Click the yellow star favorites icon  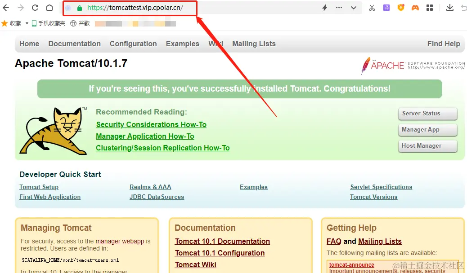[4, 23]
